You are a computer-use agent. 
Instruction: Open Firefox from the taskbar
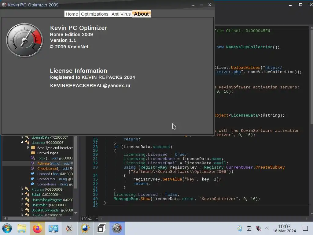point(38,228)
